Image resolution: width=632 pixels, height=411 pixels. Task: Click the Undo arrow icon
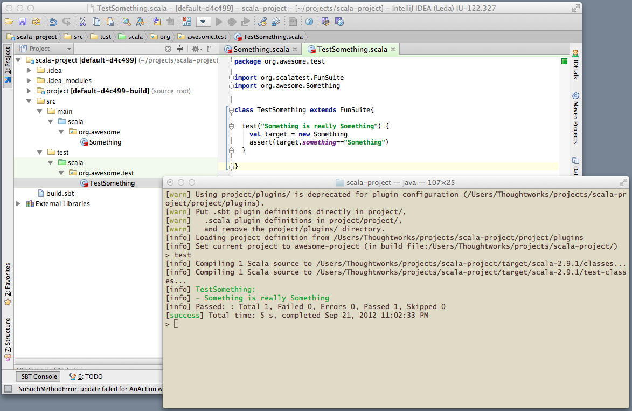click(x=53, y=22)
